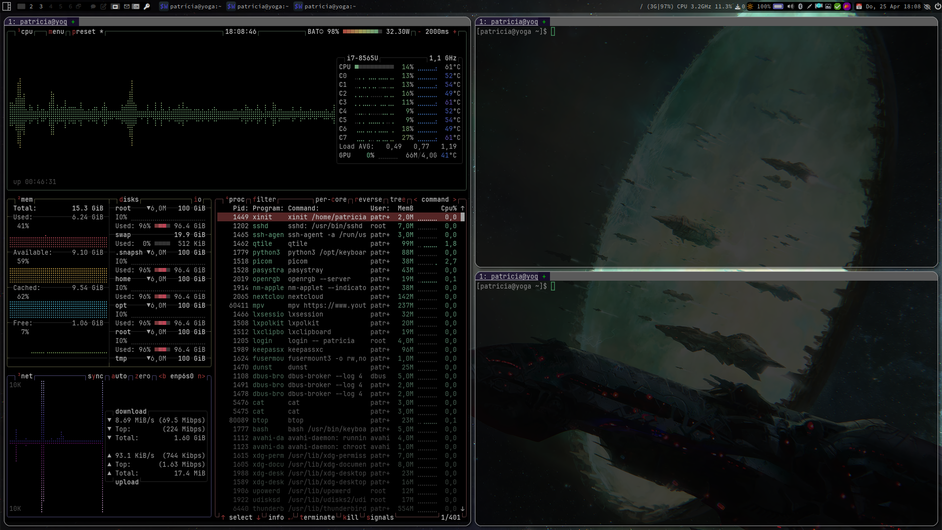Click the Bluetooth tray icon
This screenshot has width=942, height=530.
click(800, 6)
